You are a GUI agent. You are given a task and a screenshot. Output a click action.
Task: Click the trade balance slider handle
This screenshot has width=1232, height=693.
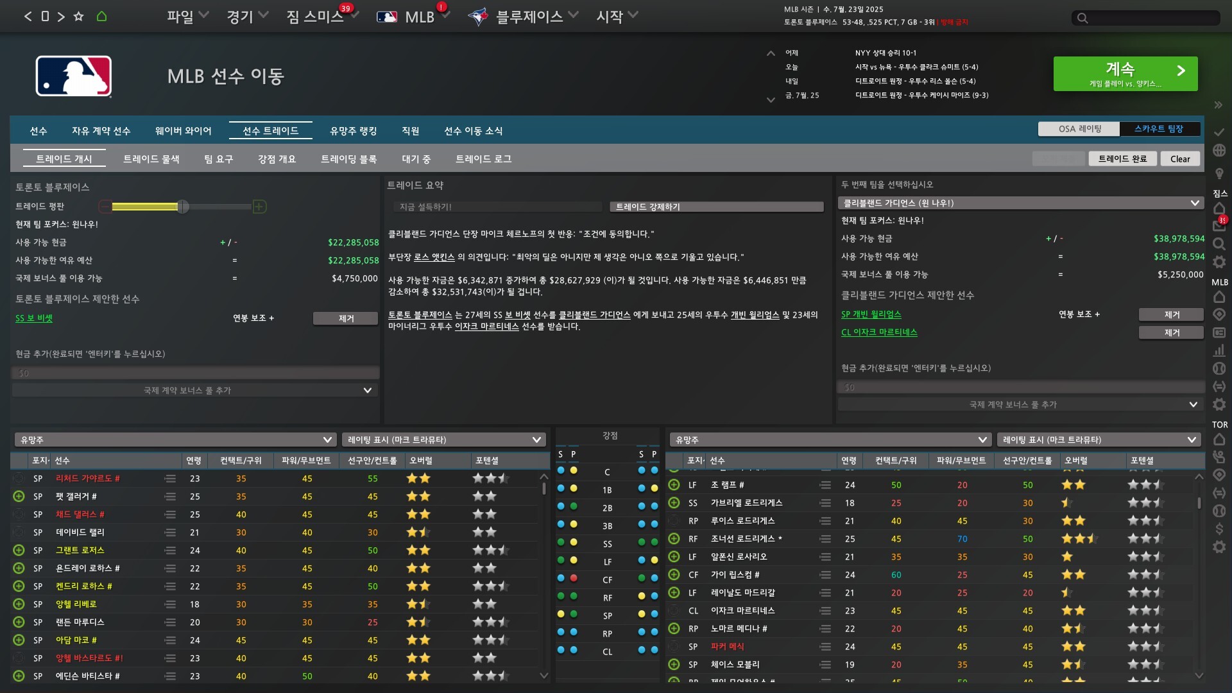pyautogui.click(x=183, y=207)
